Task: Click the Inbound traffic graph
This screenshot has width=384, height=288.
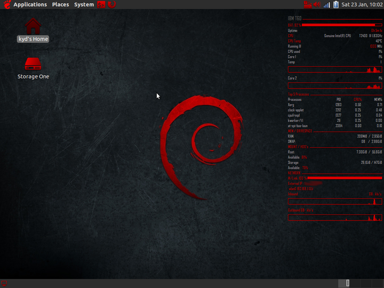Action: [x=335, y=202]
